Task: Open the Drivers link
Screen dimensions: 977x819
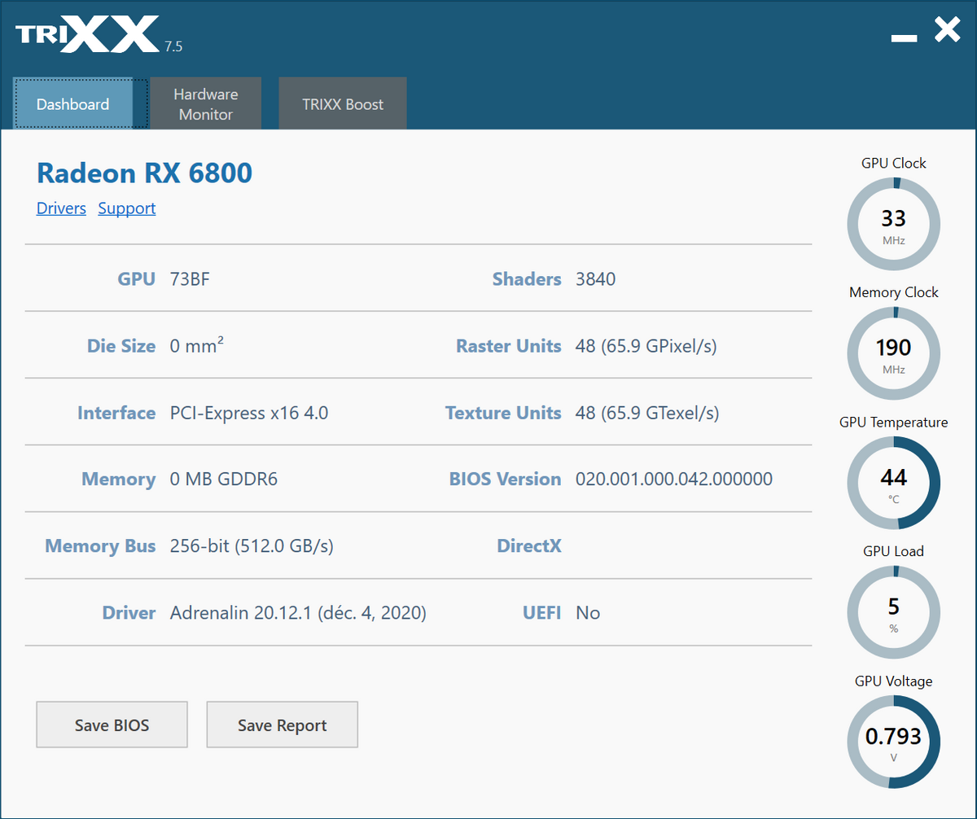Action: (61, 208)
